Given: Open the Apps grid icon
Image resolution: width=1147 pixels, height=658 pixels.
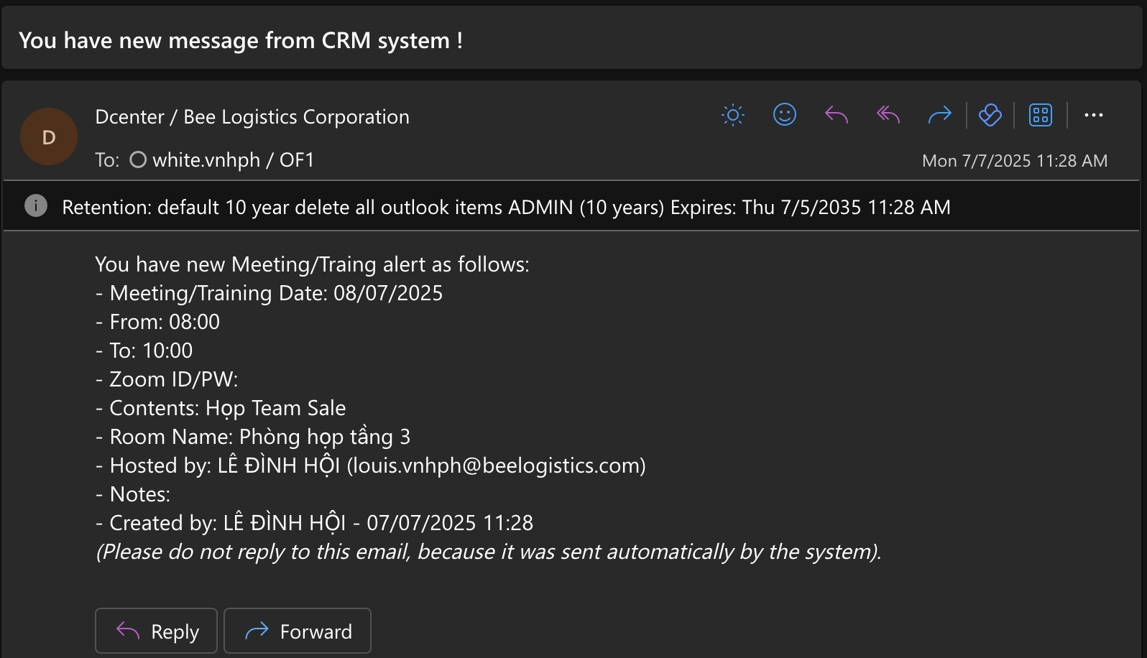Looking at the screenshot, I should (1040, 115).
